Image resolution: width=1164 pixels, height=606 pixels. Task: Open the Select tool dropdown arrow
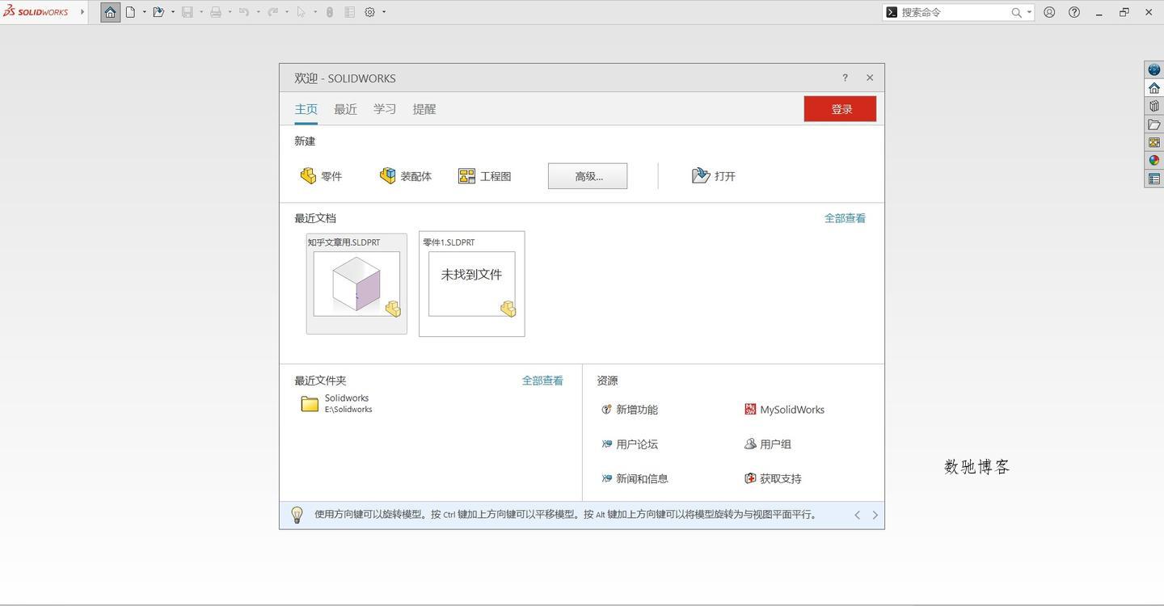[x=315, y=12]
